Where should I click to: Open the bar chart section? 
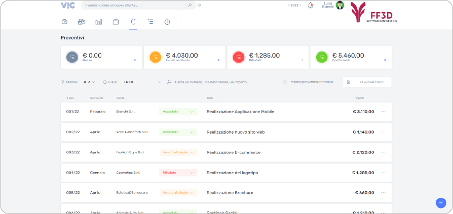[x=98, y=22]
